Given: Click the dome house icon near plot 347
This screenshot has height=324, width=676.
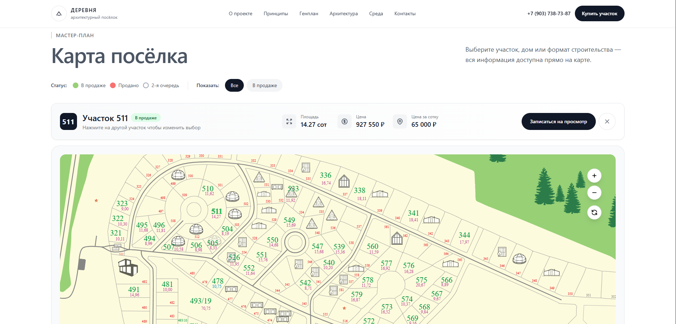Looking at the screenshot, I should coord(520,259).
